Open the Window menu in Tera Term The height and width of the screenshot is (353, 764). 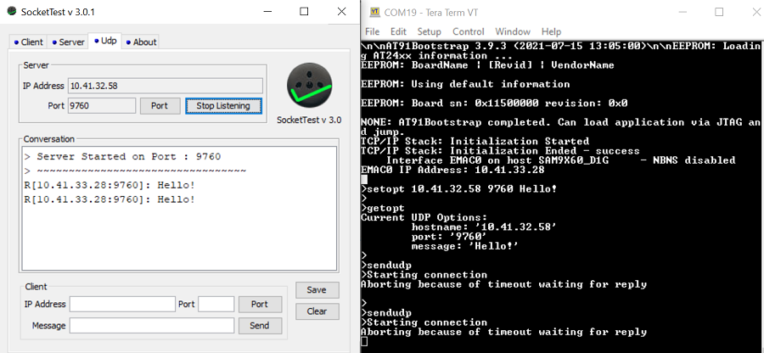click(513, 31)
